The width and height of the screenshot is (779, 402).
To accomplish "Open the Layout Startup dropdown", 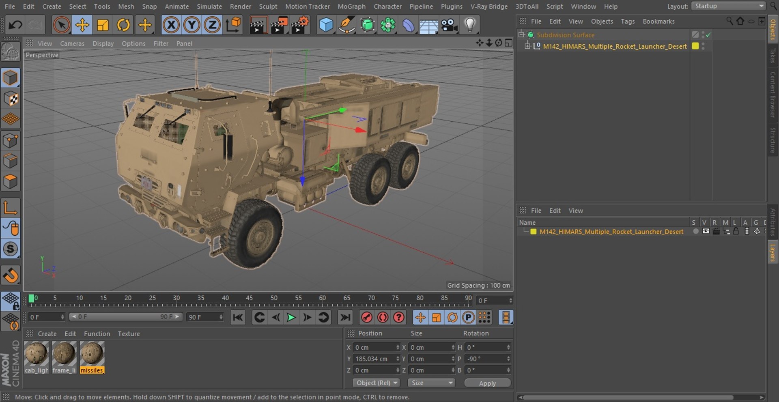I will point(728,6).
